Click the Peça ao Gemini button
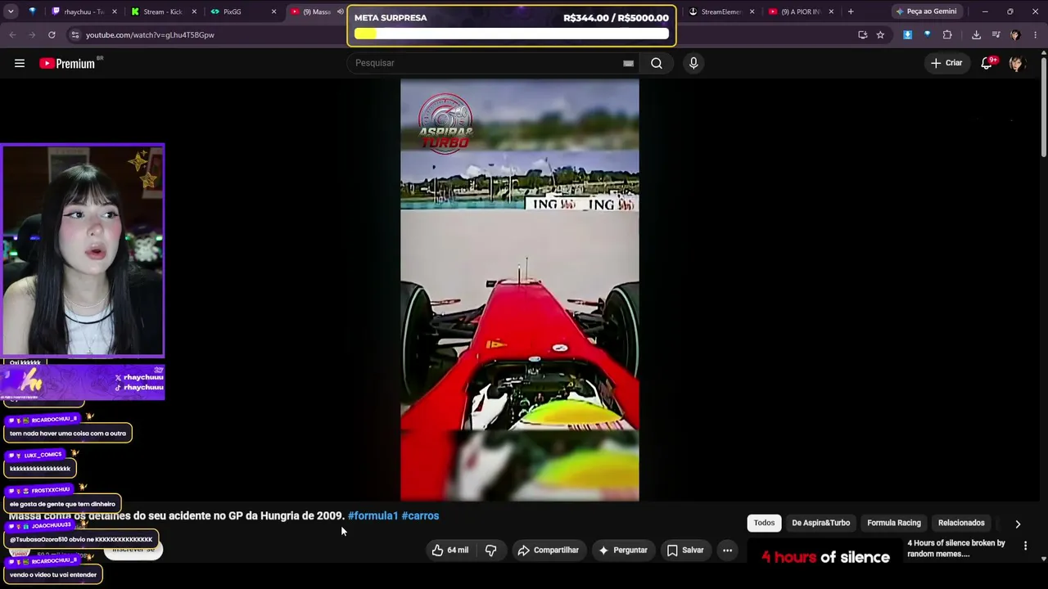The image size is (1048, 589). (926, 11)
